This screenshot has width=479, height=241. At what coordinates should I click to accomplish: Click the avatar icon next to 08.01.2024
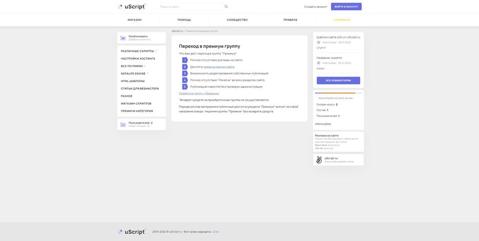click(x=319, y=43)
